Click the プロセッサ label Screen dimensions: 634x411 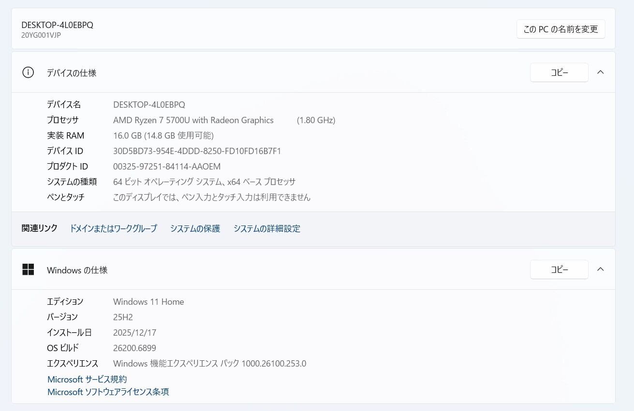click(x=63, y=120)
